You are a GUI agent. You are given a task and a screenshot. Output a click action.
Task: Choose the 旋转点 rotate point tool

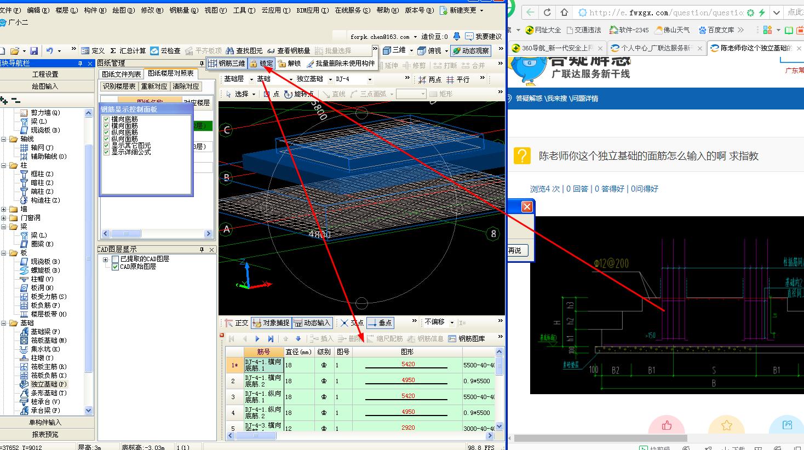(299, 94)
